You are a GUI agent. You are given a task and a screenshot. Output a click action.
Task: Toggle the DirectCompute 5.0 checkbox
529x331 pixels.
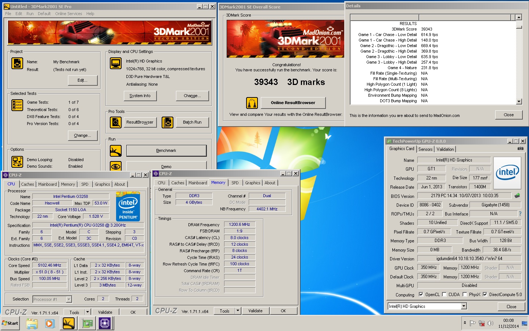(x=485, y=295)
